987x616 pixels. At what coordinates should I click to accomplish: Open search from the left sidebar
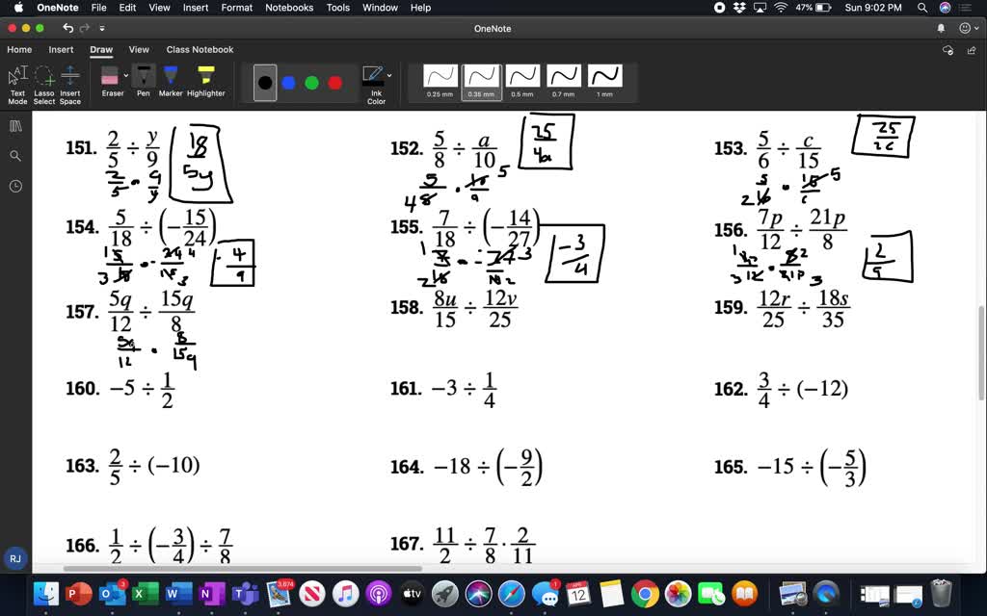pyautogui.click(x=14, y=154)
